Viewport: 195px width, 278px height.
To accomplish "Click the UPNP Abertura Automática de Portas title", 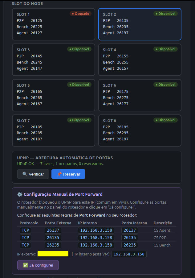I will [x=65, y=158].
